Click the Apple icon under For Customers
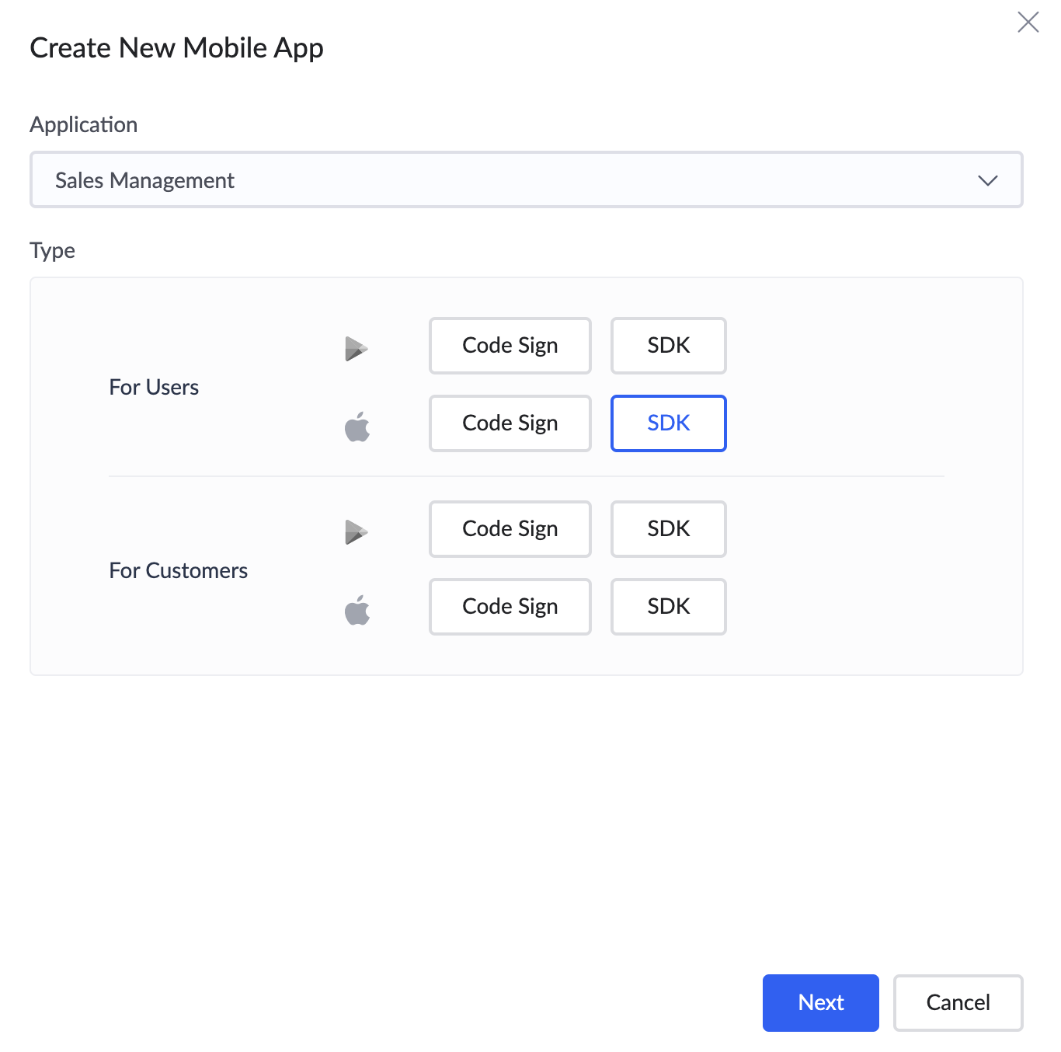The height and width of the screenshot is (1052, 1061). [357, 610]
